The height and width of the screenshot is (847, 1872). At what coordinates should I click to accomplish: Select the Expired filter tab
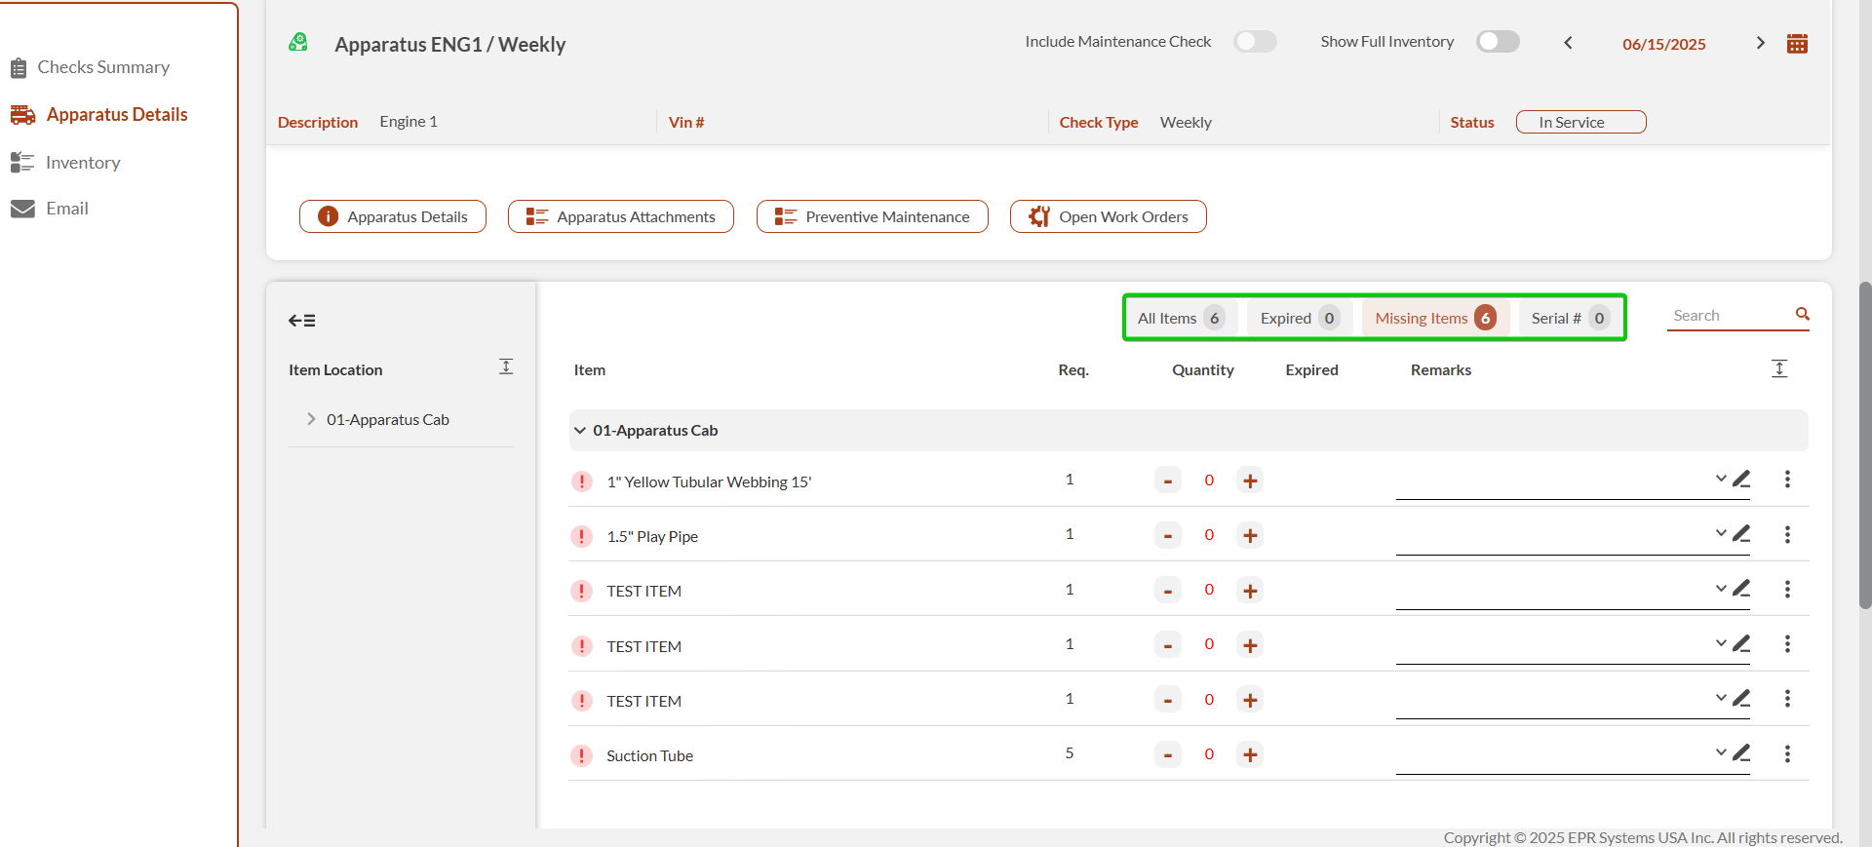coord(1299,318)
